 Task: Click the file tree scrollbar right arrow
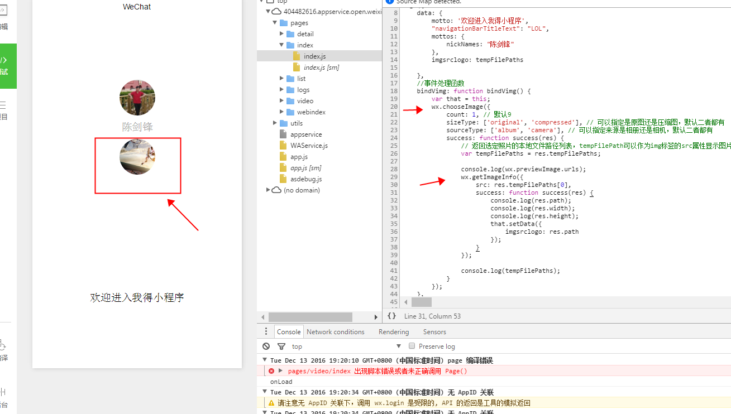point(376,317)
